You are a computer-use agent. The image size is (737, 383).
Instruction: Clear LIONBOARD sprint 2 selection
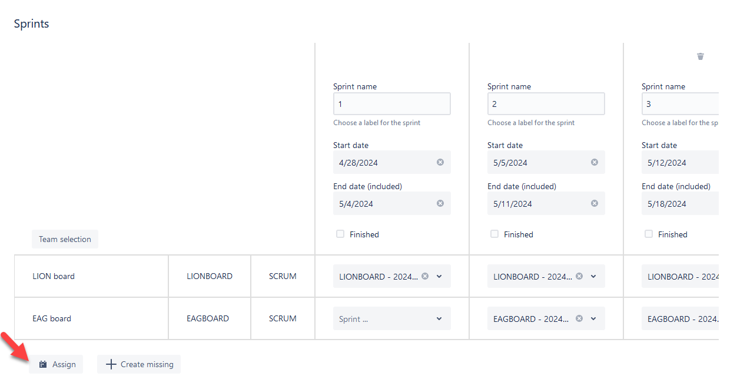pyautogui.click(x=579, y=276)
